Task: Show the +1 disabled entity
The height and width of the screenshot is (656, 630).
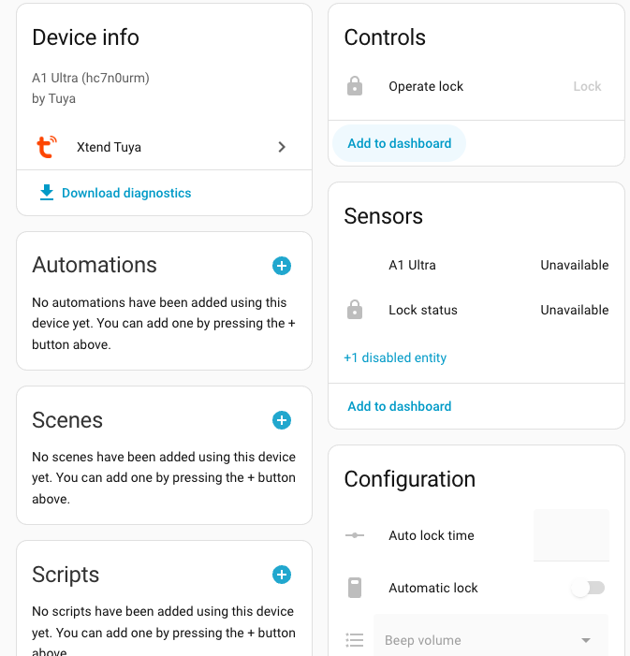Action: [x=395, y=357]
